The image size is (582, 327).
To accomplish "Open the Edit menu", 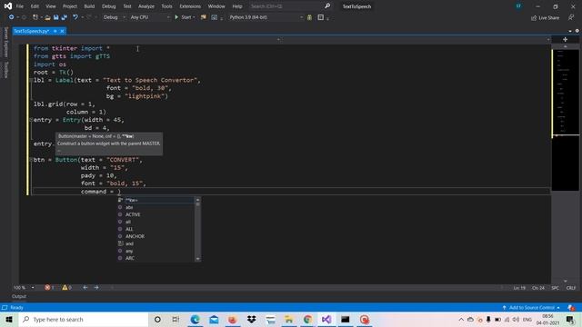I will [x=35, y=6].
